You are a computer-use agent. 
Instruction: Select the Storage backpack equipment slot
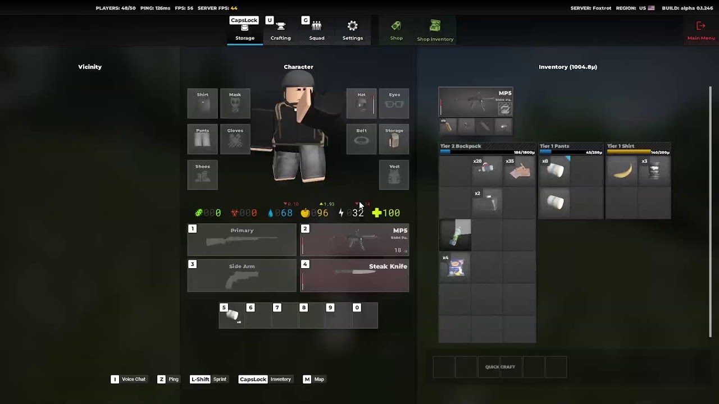(x=394, y=139)
